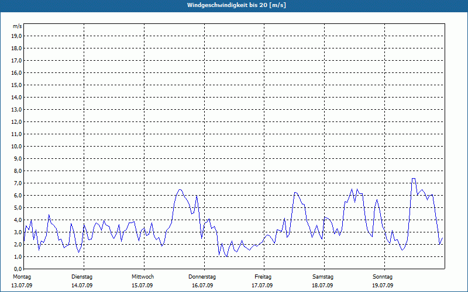The height and width of the screenshot is (292, 468).
Task: Select the 15,0 y-axis label
Action: tap(16, 85)
